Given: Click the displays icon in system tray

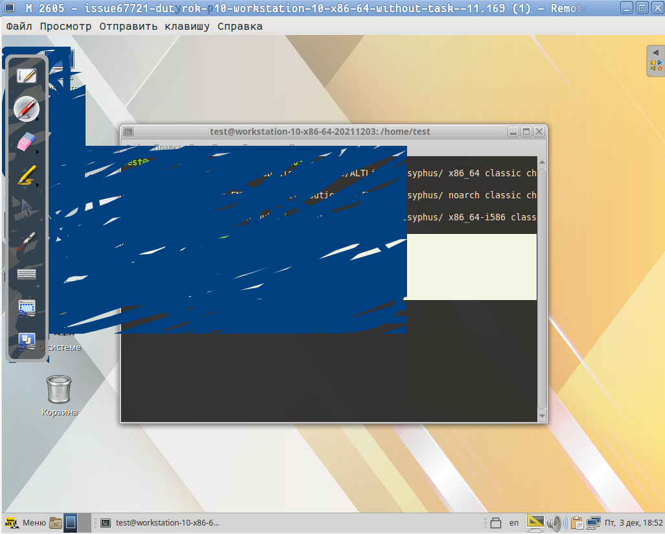Looking at the screenshot, I should [593, 522].
